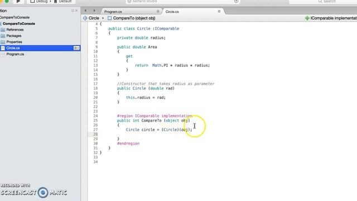This screenshot has width=357, height=201.
Task: Close the Program.cs tab
Action: click(x=158, y=11)
